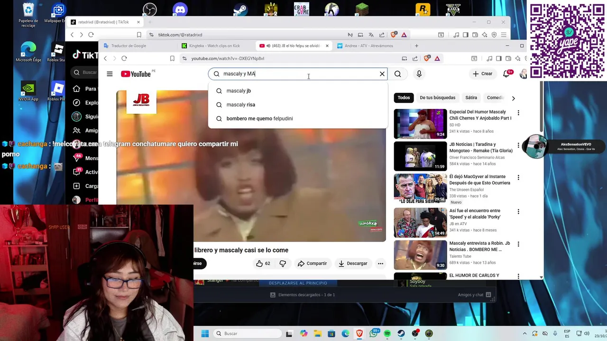Clear the YouTube search box text
The width and height of the screenshot is (607, 341).
coord(382,74)
